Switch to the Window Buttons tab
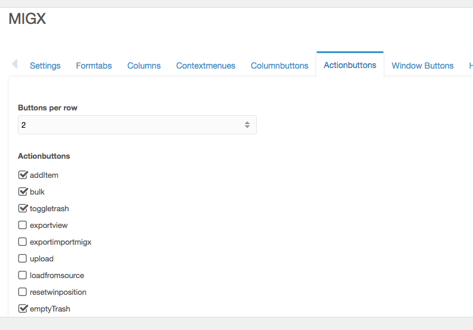 pos(422,66)
